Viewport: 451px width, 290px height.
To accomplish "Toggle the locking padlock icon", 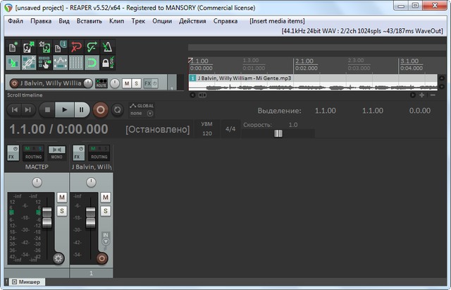I will [107, 63].
